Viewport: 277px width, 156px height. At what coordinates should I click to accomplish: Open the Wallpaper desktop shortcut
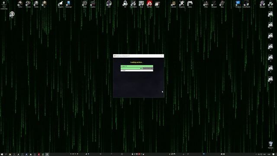(x=263, y=4)
